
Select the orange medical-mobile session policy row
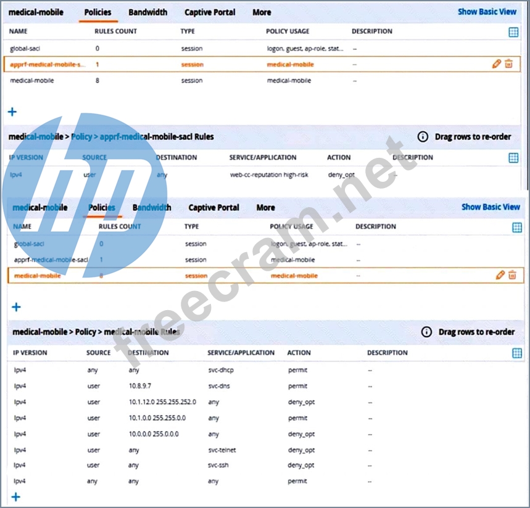266,276
